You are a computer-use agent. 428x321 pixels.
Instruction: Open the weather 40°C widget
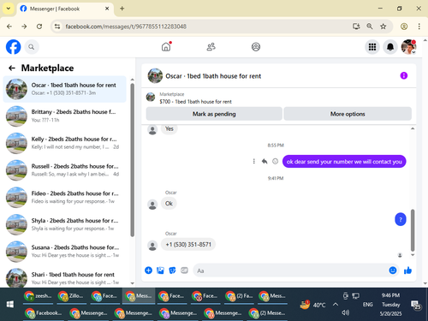(x=312, y=305)
